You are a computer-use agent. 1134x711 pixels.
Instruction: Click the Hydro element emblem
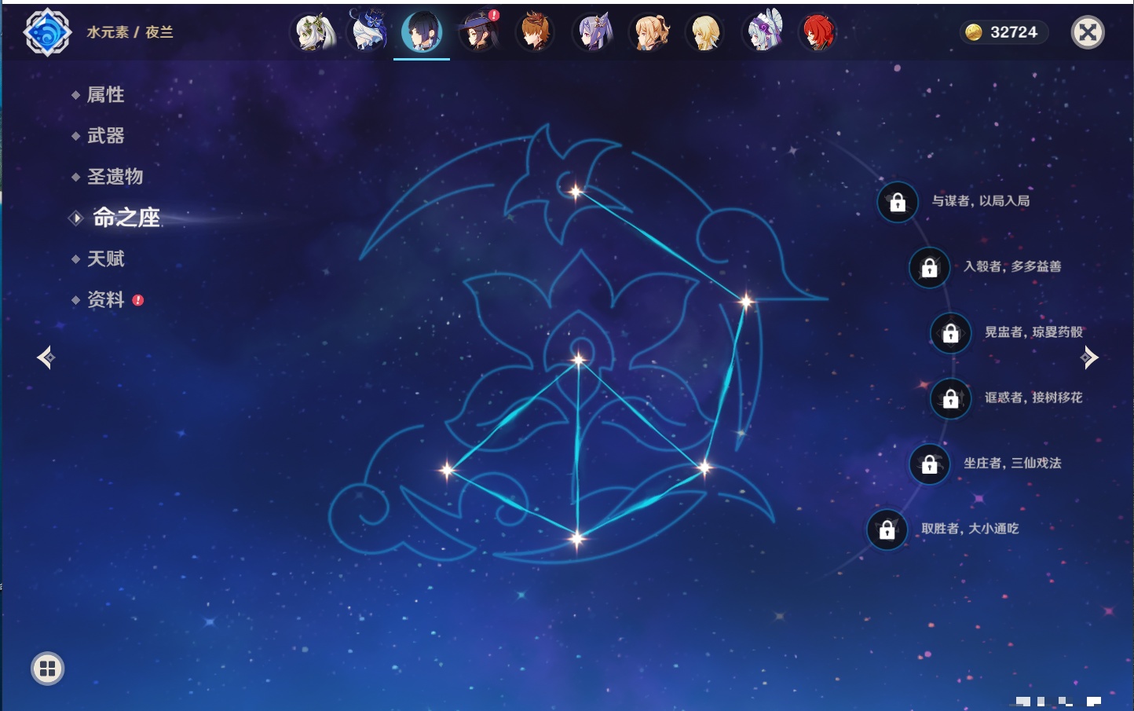click(x=48, y=32)
